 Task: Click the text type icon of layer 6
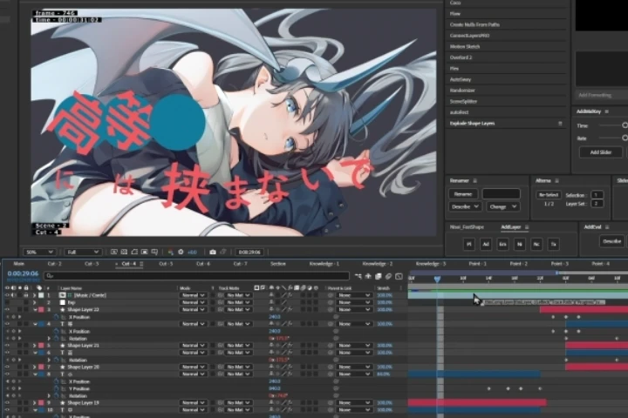tap(63, 353)
